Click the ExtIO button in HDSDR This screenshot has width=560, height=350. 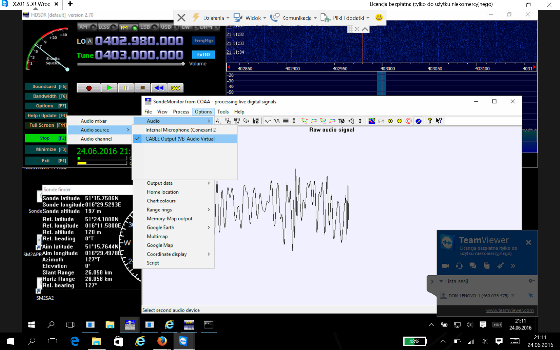203,55
